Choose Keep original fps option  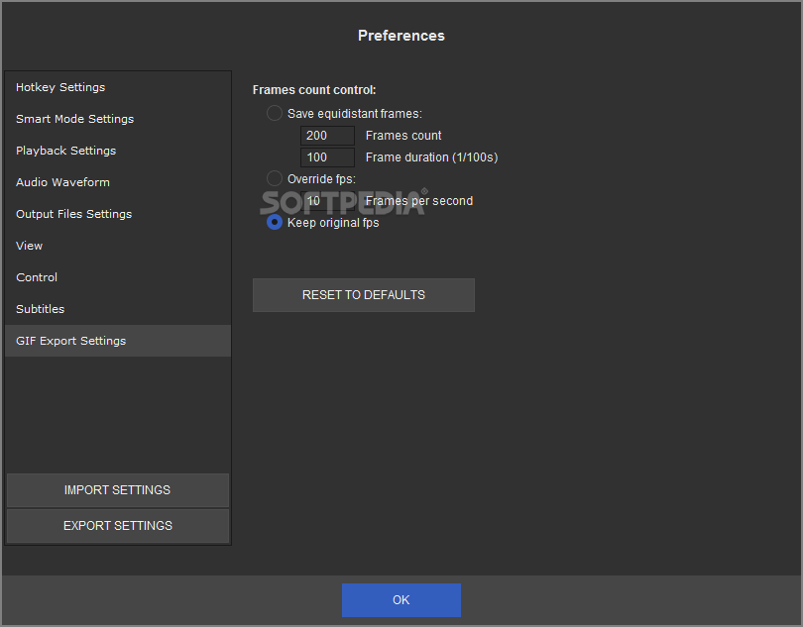pos(275,222)
